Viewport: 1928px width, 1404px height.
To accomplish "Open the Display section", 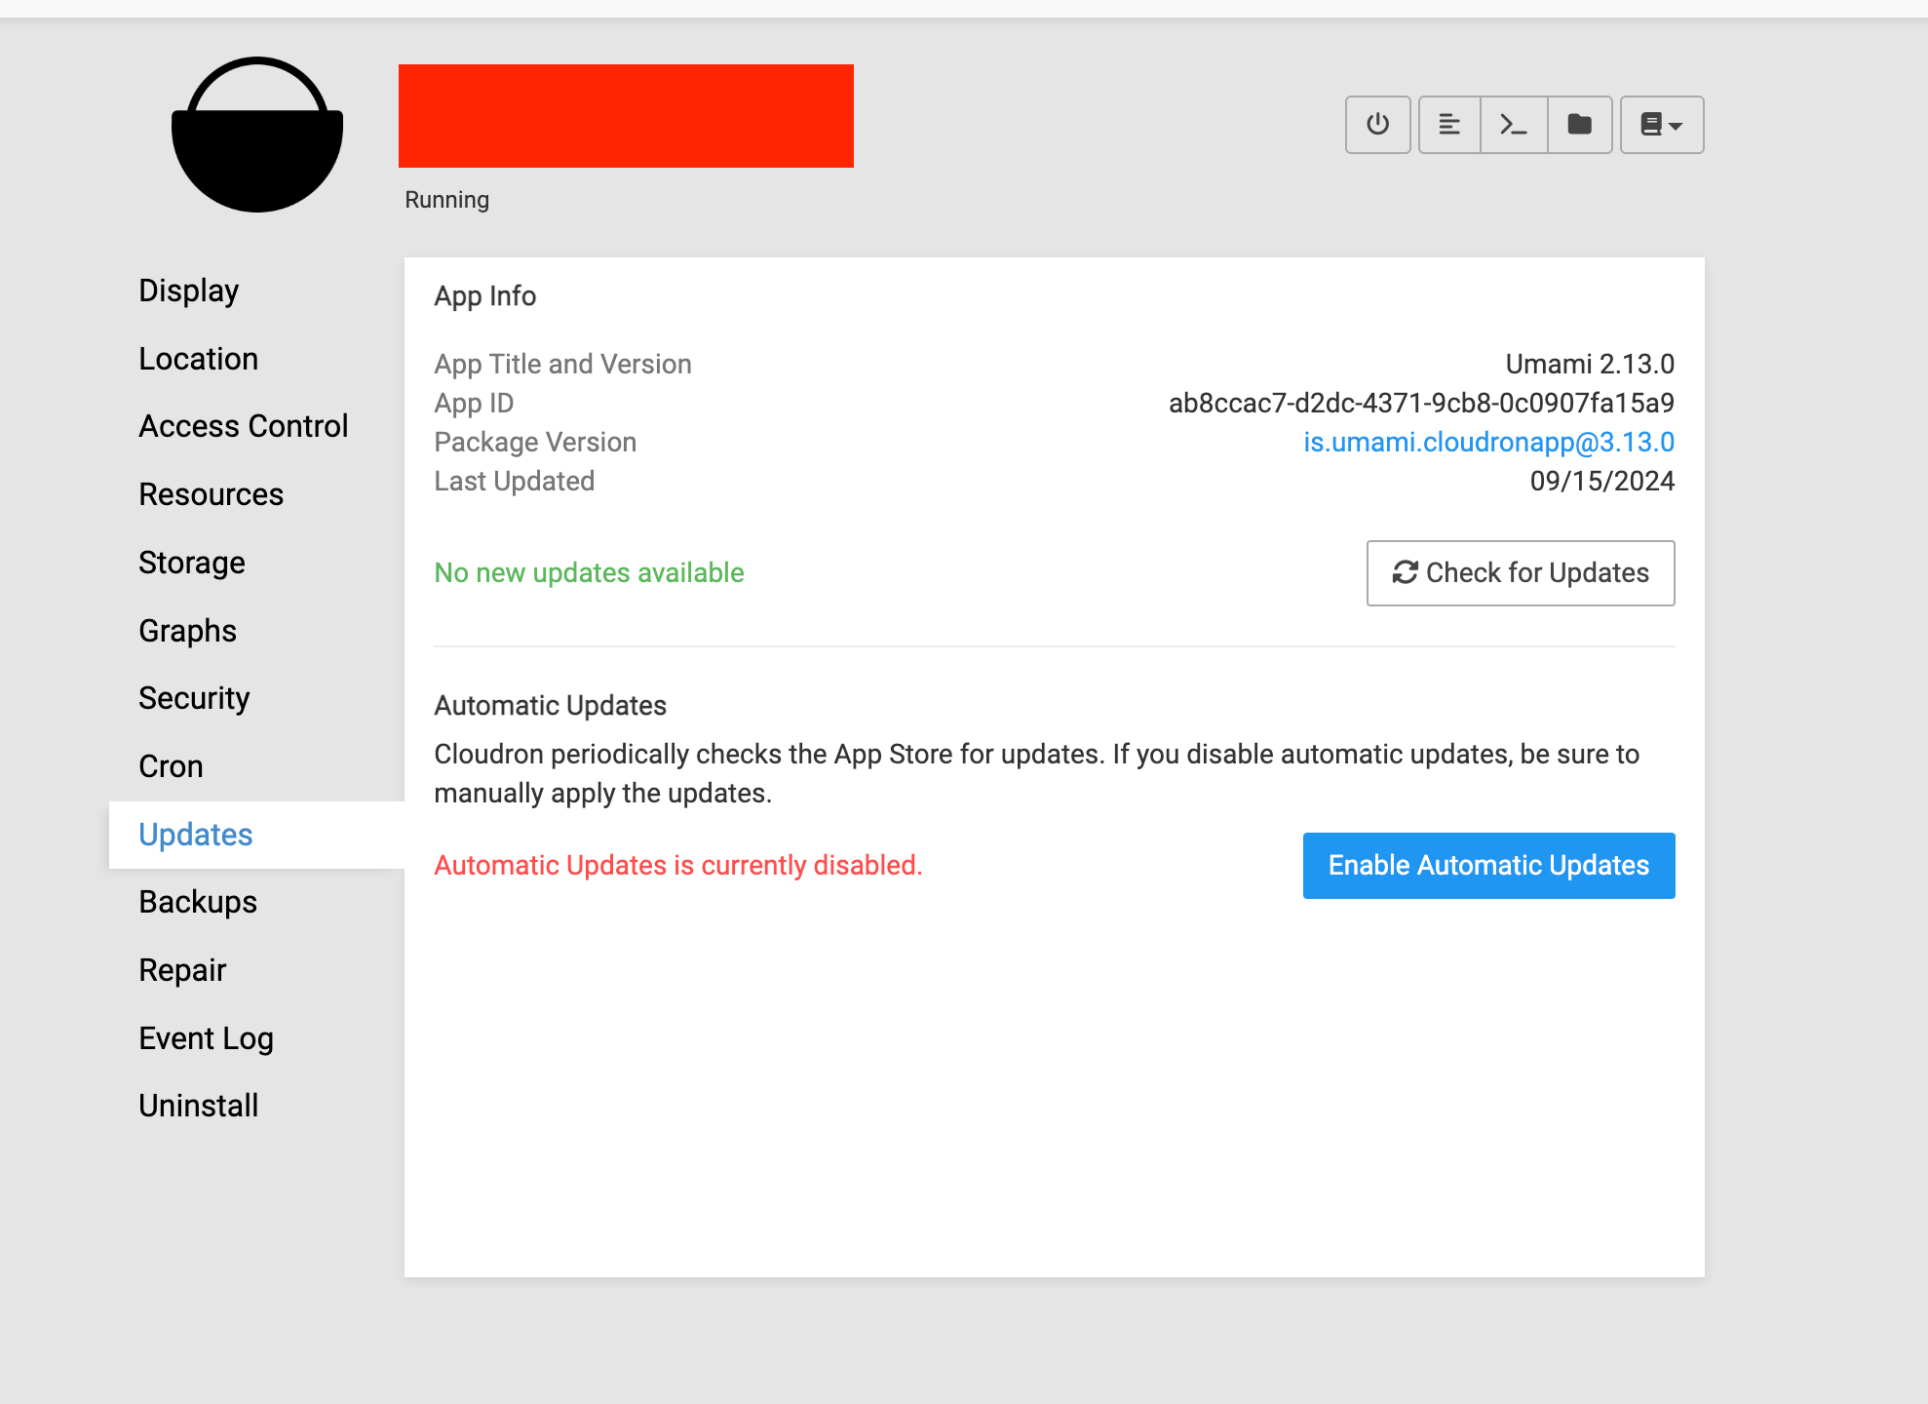I will 189,291.
